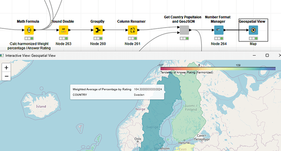Select the Number Format Manager node icon
281x151 pixels.
(x=219, y=30)
